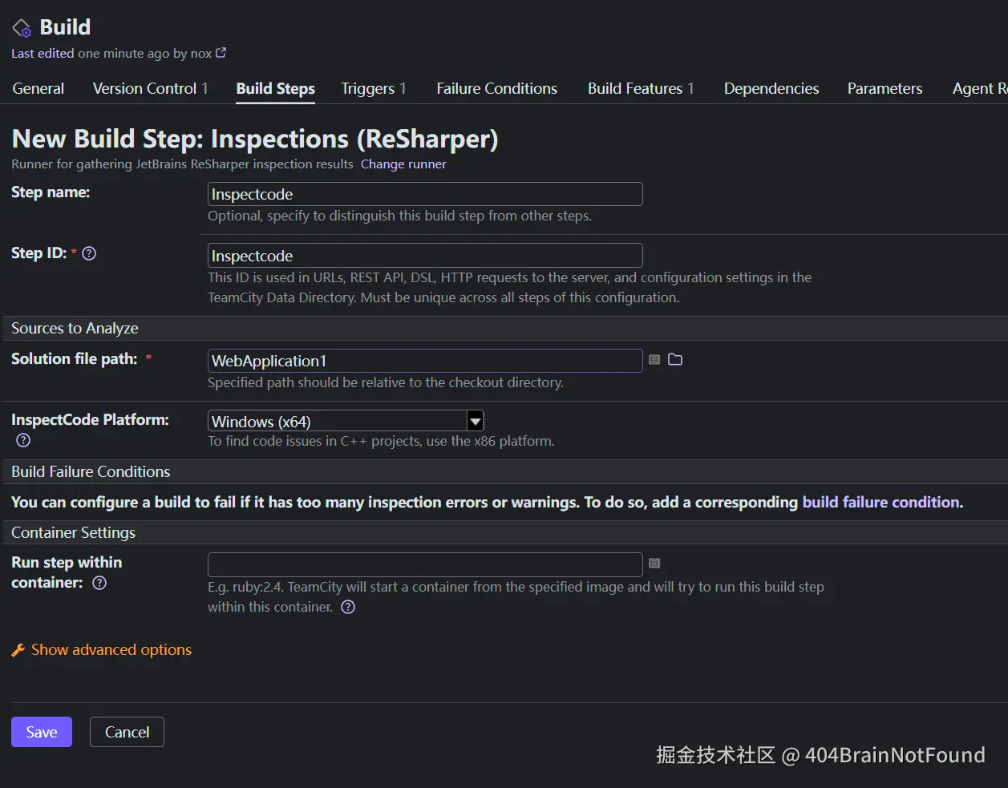Select the Build Steps tab
The width and height of the screenshot is (1008, 788).
pos(275,88)
